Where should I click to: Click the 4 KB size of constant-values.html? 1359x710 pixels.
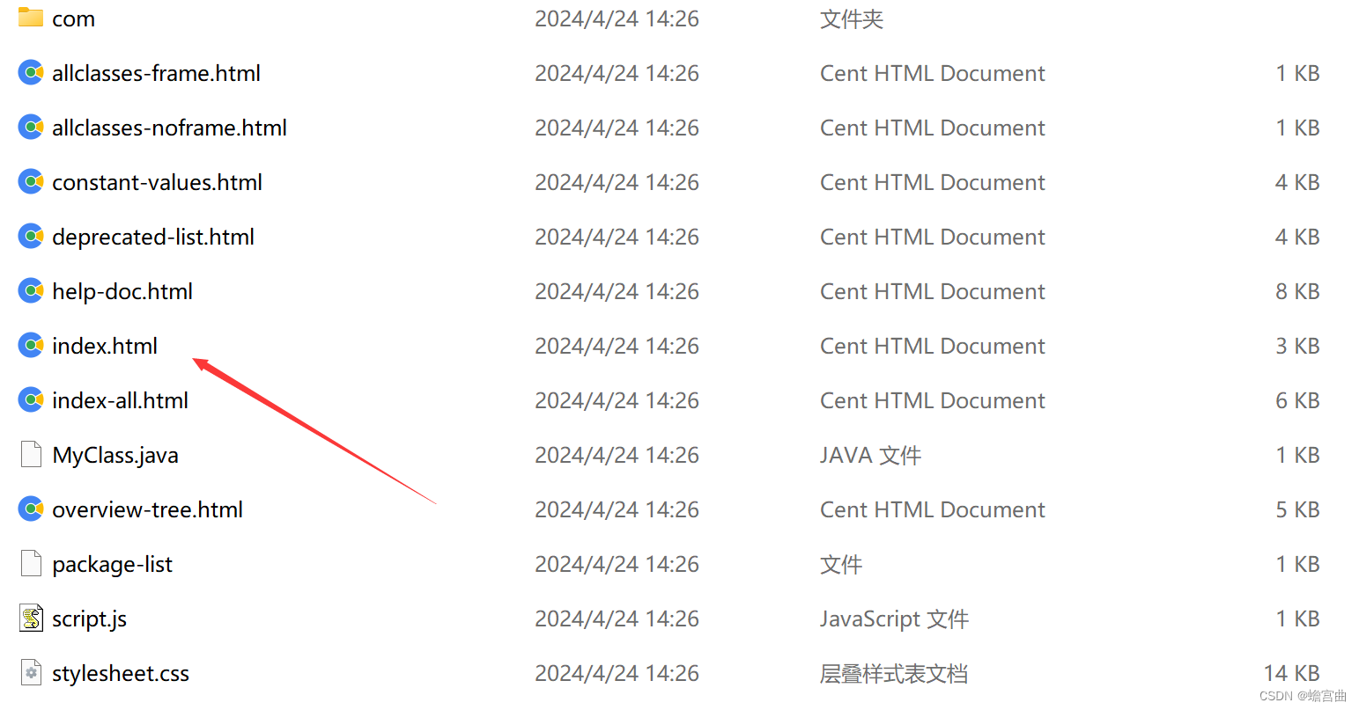[1297, 182]
